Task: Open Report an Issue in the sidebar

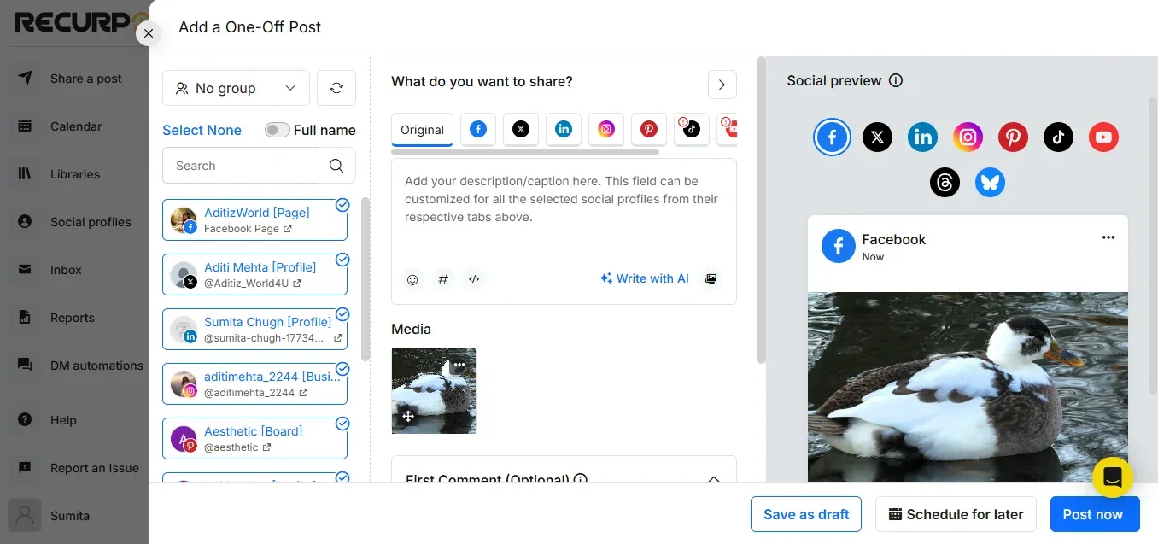Action: (x=74, y=468)
